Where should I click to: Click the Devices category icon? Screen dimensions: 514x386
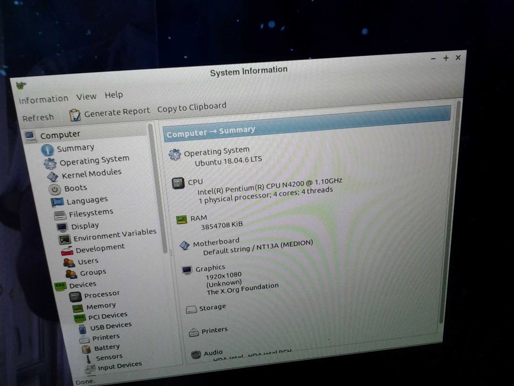pyautogui.click(x=61, y=286)
